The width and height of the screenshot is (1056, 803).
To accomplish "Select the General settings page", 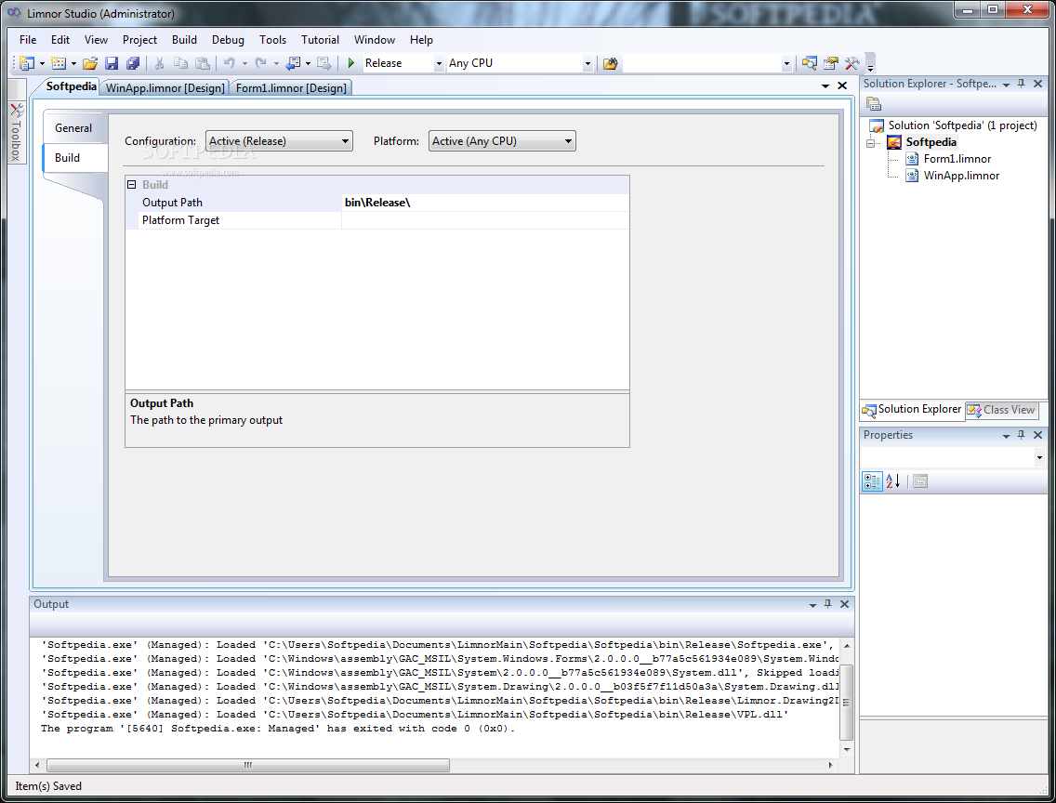I will [x=73, y=128].
